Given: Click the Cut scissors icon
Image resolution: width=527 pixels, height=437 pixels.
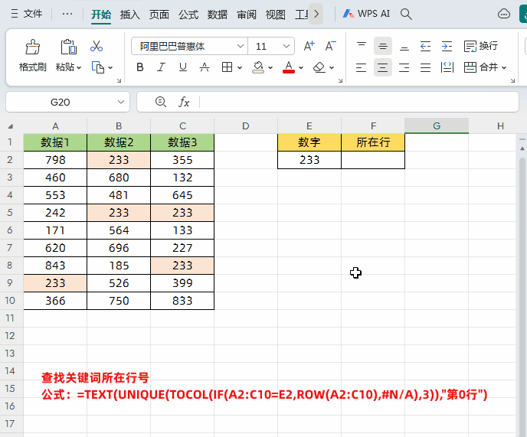Looking at the screenshot, I should point(97,46).
